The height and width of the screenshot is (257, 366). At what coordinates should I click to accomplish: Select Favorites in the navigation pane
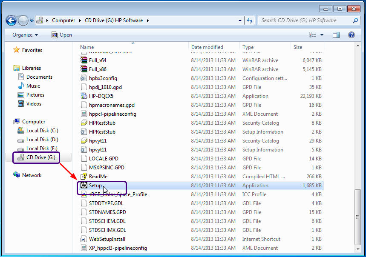[x=28, y=50]
